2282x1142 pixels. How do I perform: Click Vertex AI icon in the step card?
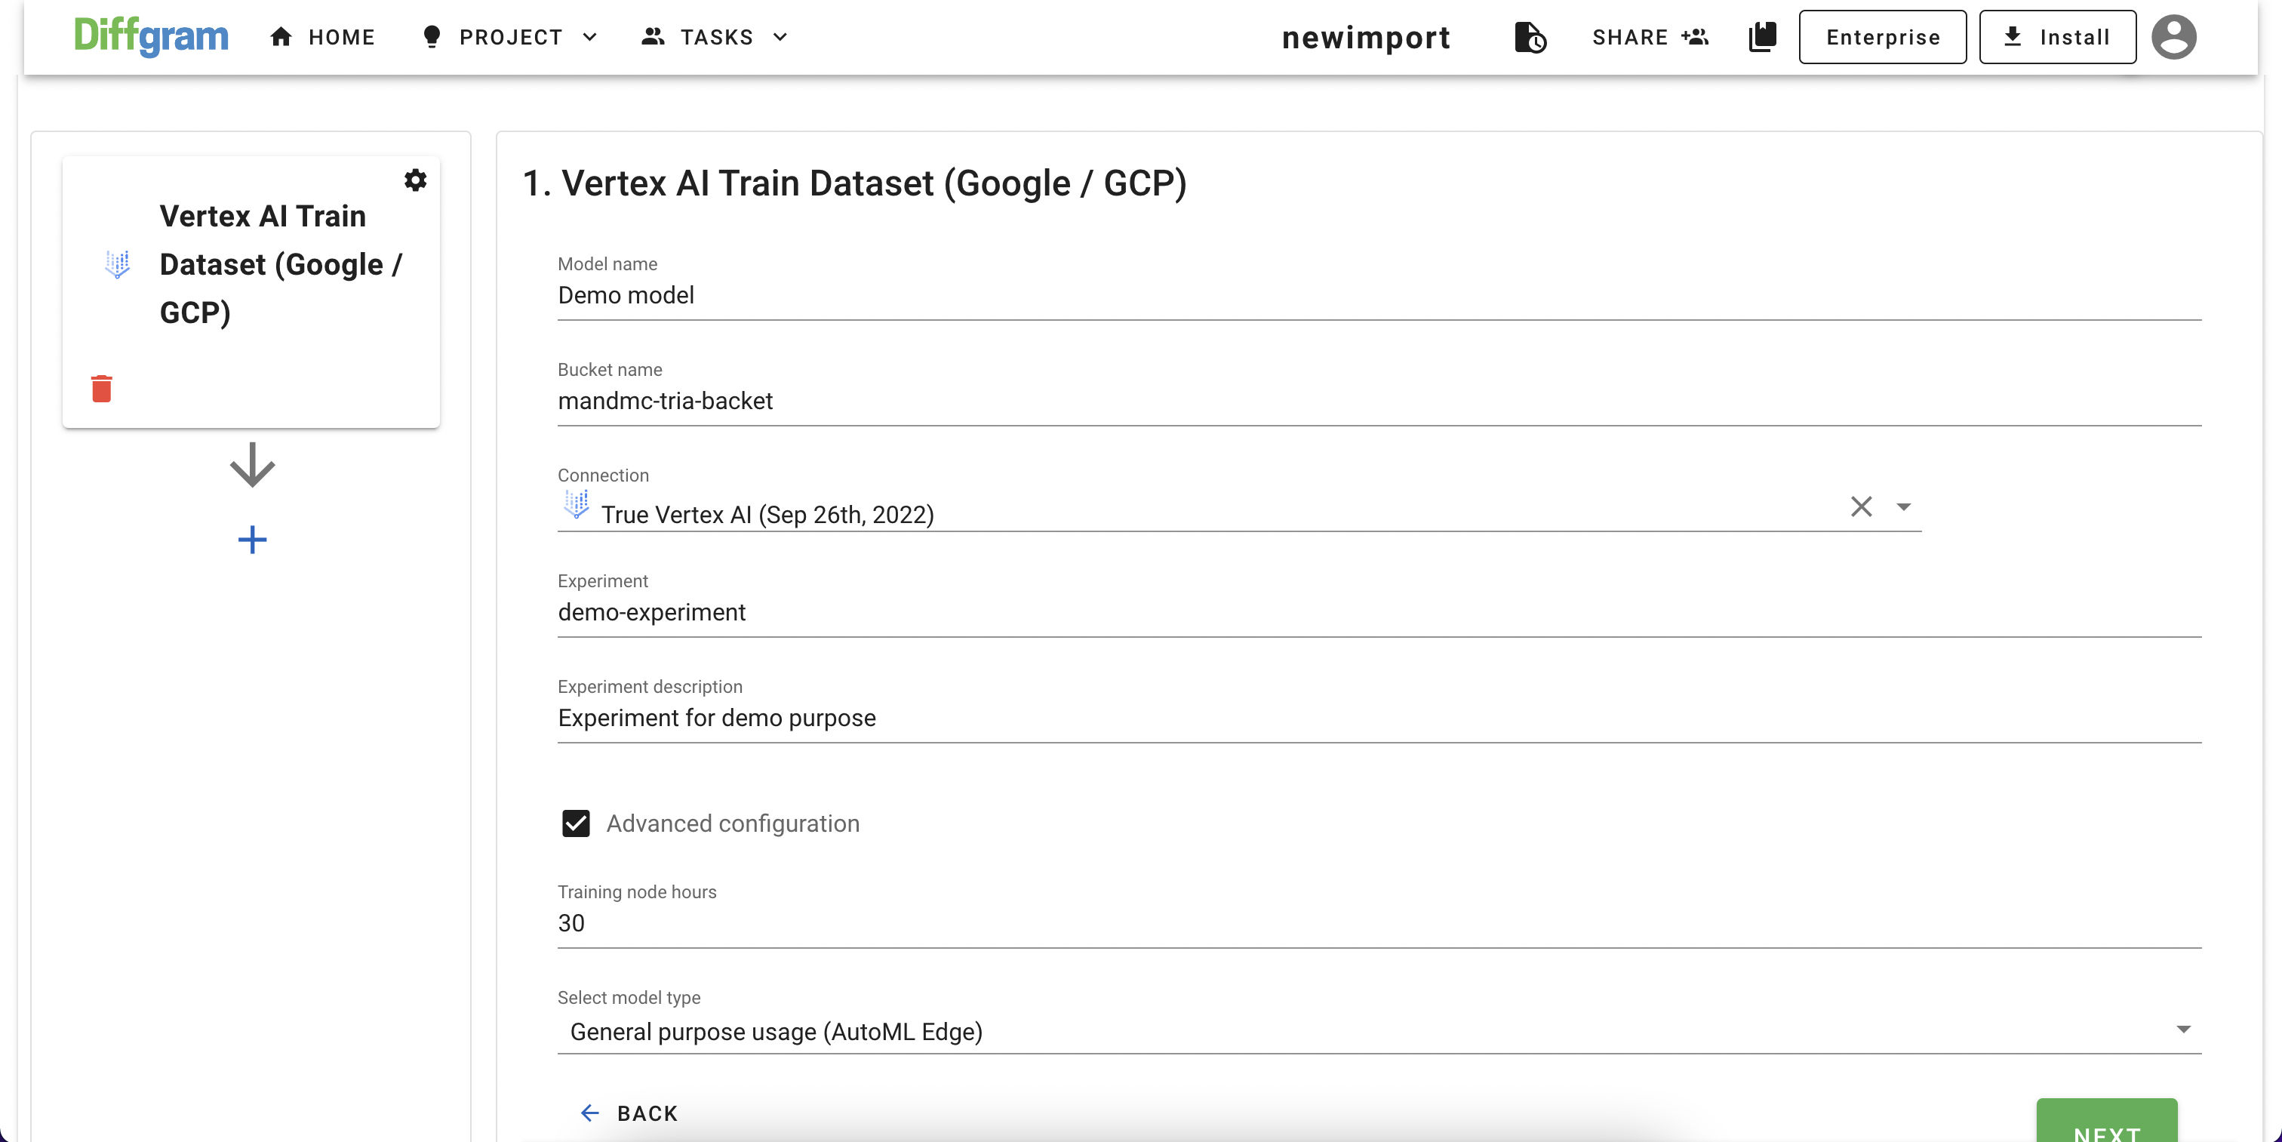(x=117, y=264)
